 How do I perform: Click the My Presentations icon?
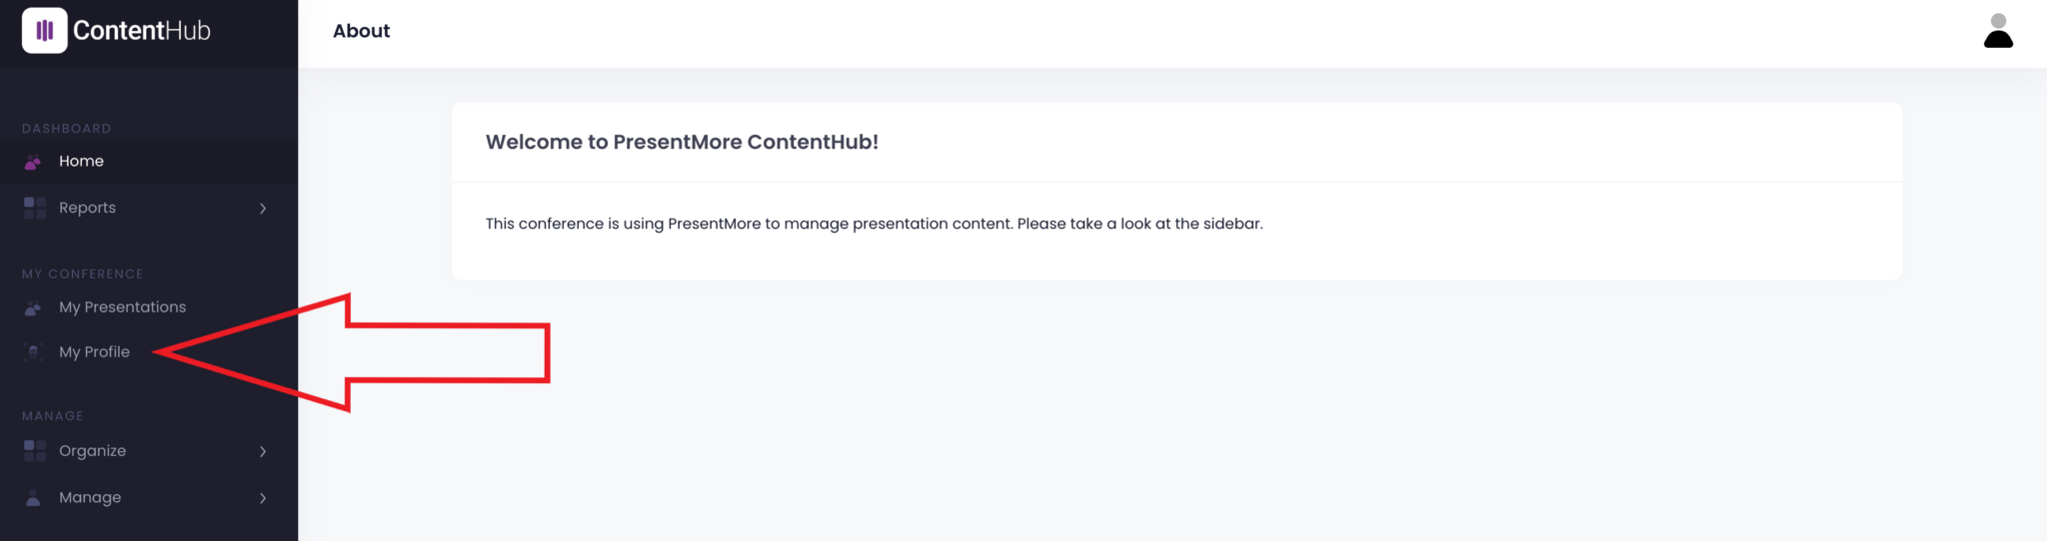click(x=34, y=307)
